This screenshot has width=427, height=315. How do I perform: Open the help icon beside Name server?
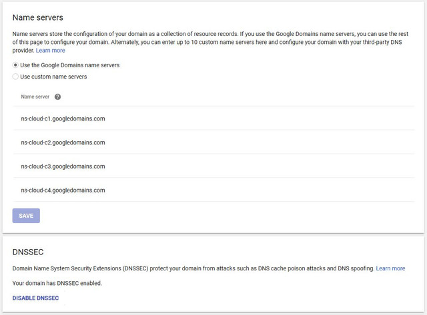[57, 97]
